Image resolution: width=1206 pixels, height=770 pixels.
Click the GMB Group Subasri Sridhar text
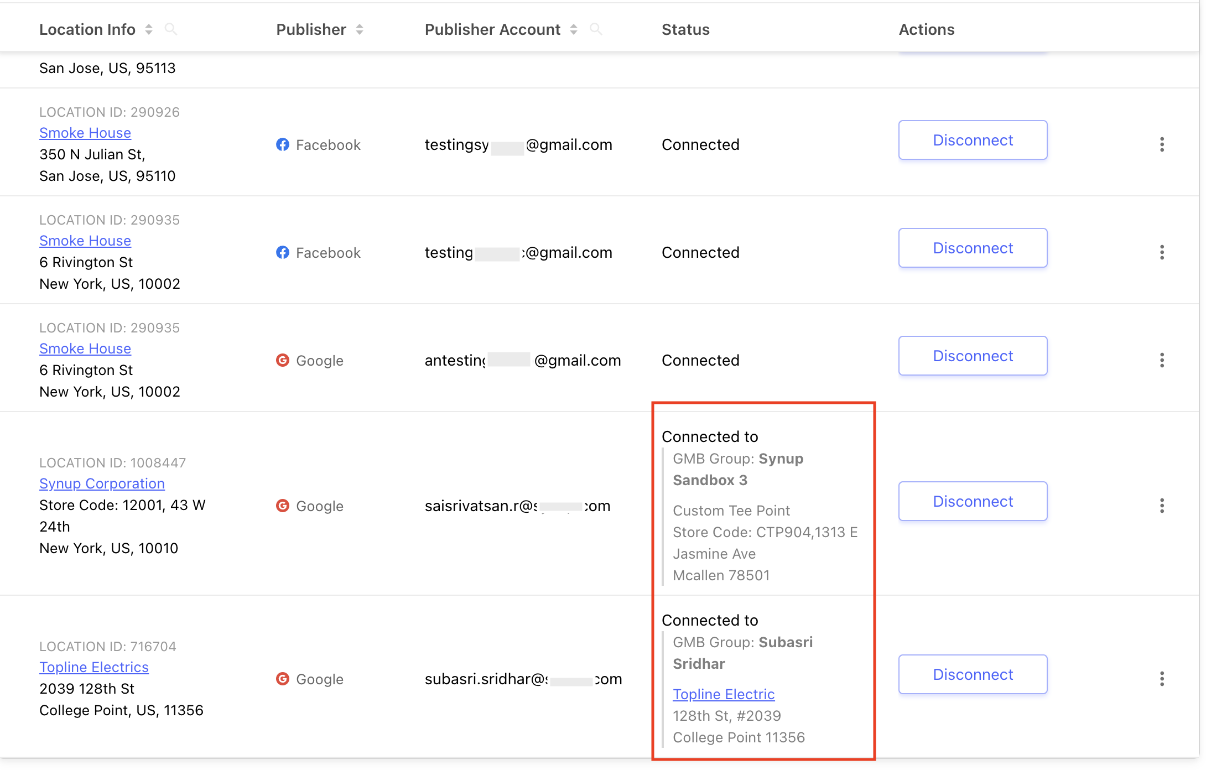(743, 653)
